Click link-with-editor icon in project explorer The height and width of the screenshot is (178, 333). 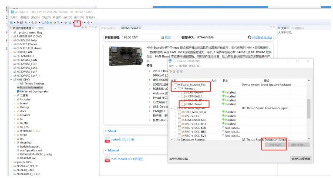click(86, 27)
